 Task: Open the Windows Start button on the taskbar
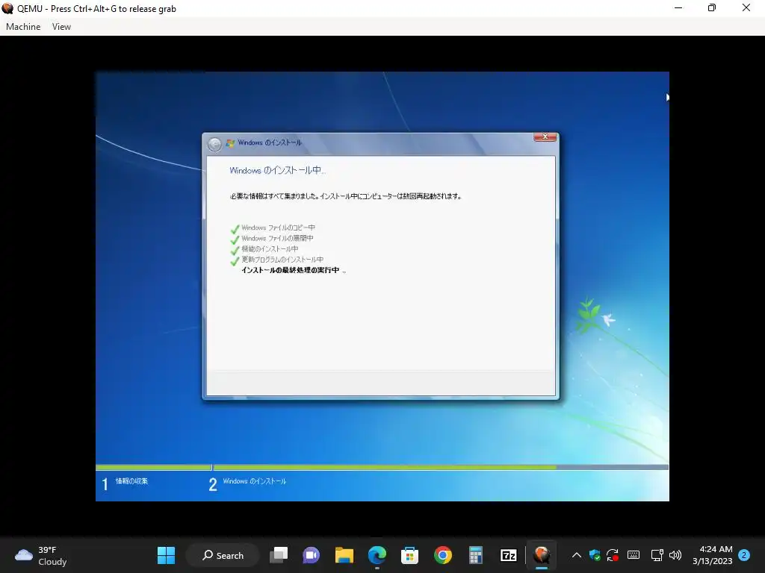[166, 555]
